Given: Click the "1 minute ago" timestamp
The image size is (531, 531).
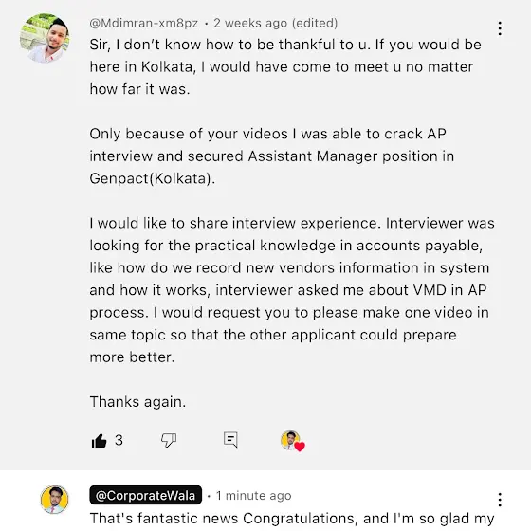Looking at the screenshot, I should click(254, 495).
